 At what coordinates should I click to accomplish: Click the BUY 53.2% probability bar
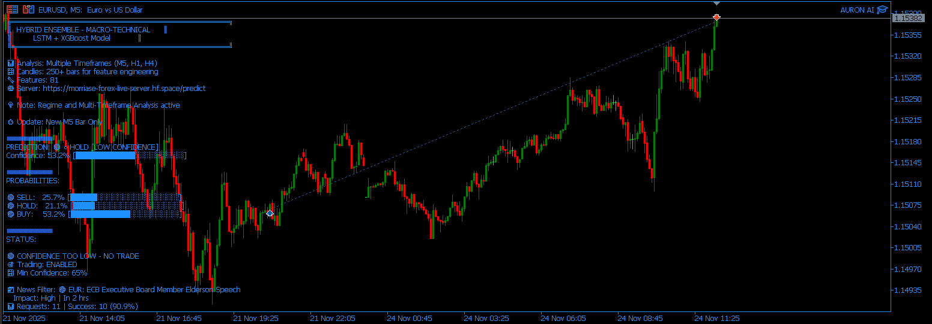tap(126, 214)
